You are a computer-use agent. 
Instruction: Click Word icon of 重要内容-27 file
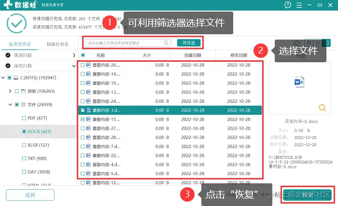pos(88,128)
